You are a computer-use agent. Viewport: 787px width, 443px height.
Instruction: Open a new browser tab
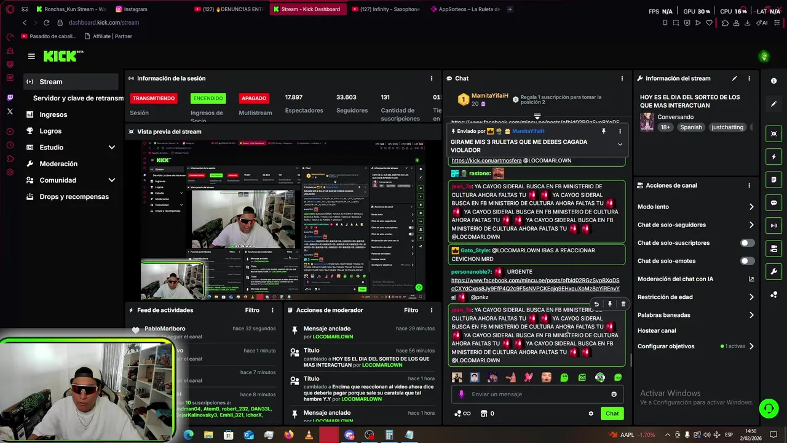point(510,9)
